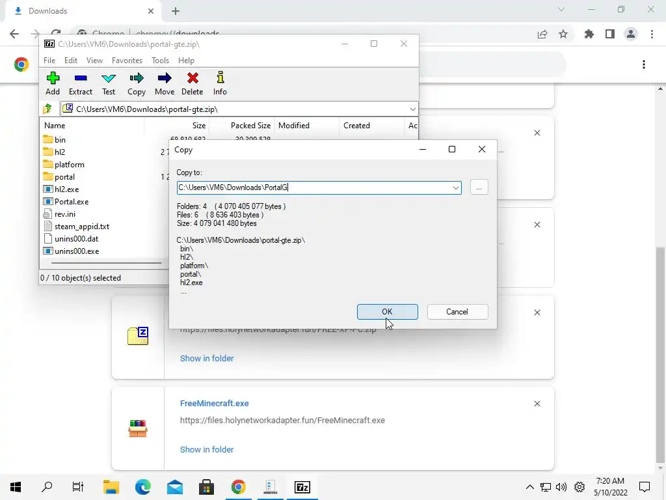Sort the list by Name column
The image size is (666, 500).
[92, 126]
